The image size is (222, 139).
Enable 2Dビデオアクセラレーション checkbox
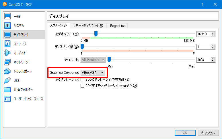click(x=82, y=86)
